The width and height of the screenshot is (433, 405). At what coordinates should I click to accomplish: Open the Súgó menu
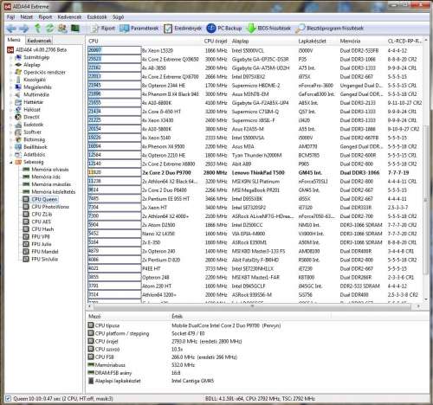tap(118, 17)
